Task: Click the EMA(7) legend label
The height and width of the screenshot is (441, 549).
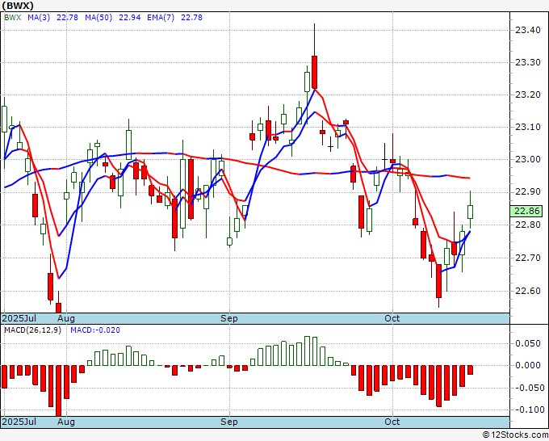Action: click(x=161, y=18)
